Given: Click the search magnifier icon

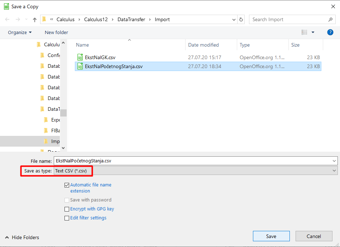Looking at the screenshot, I should coord(330,20).
